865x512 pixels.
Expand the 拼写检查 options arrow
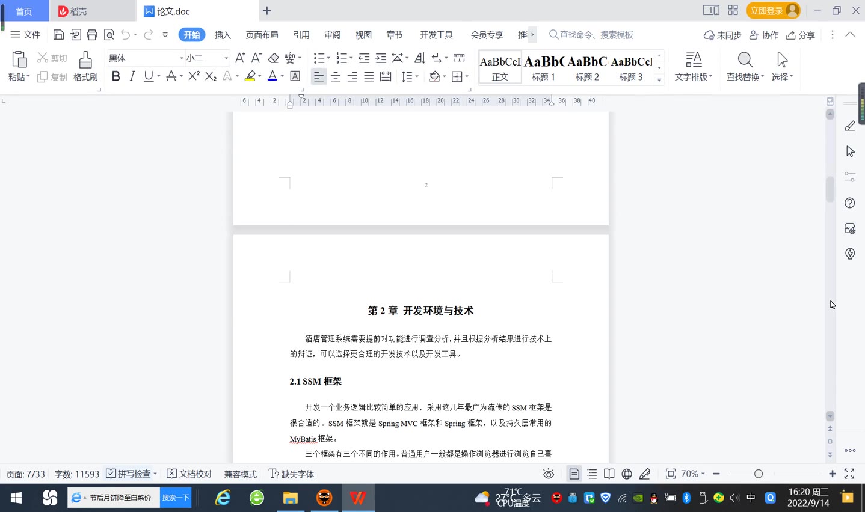155,474
